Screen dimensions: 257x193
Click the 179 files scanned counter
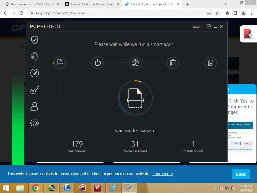pyautogui.click(x=77, y=147)
